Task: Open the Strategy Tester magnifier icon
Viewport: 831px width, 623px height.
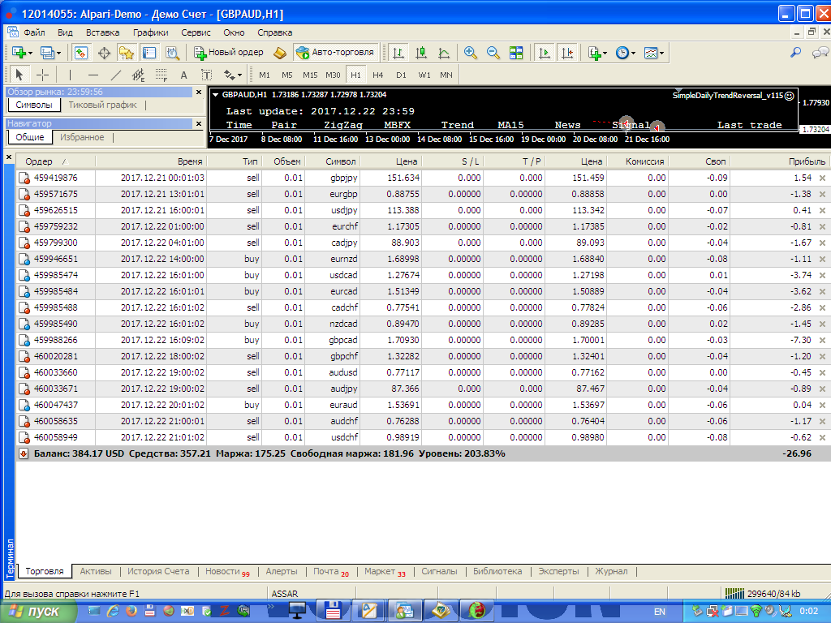Action: tap(173, 53)
